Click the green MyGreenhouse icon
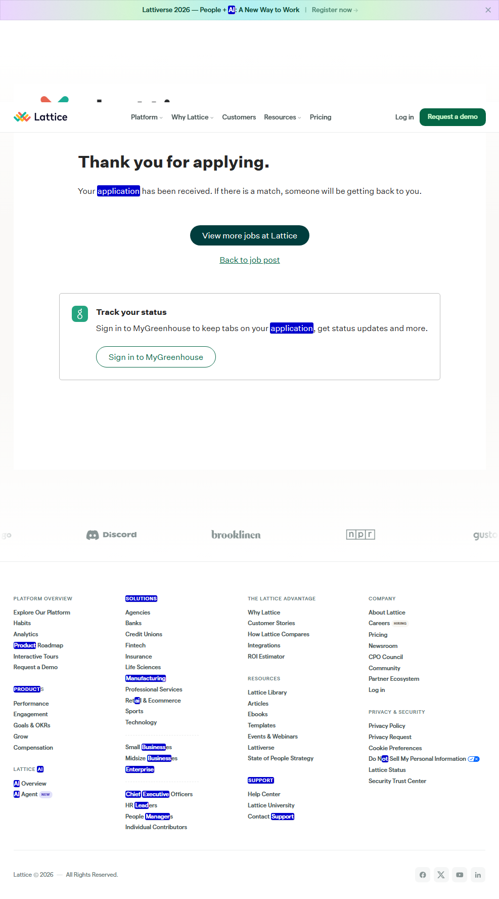Image resolution: width=499 pixels, height=899 pixels. [x=80, y=314]
